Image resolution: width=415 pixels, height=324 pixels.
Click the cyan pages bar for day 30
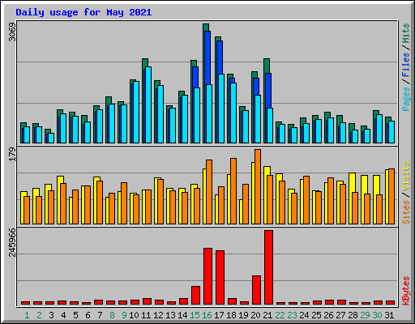(379, 129)
